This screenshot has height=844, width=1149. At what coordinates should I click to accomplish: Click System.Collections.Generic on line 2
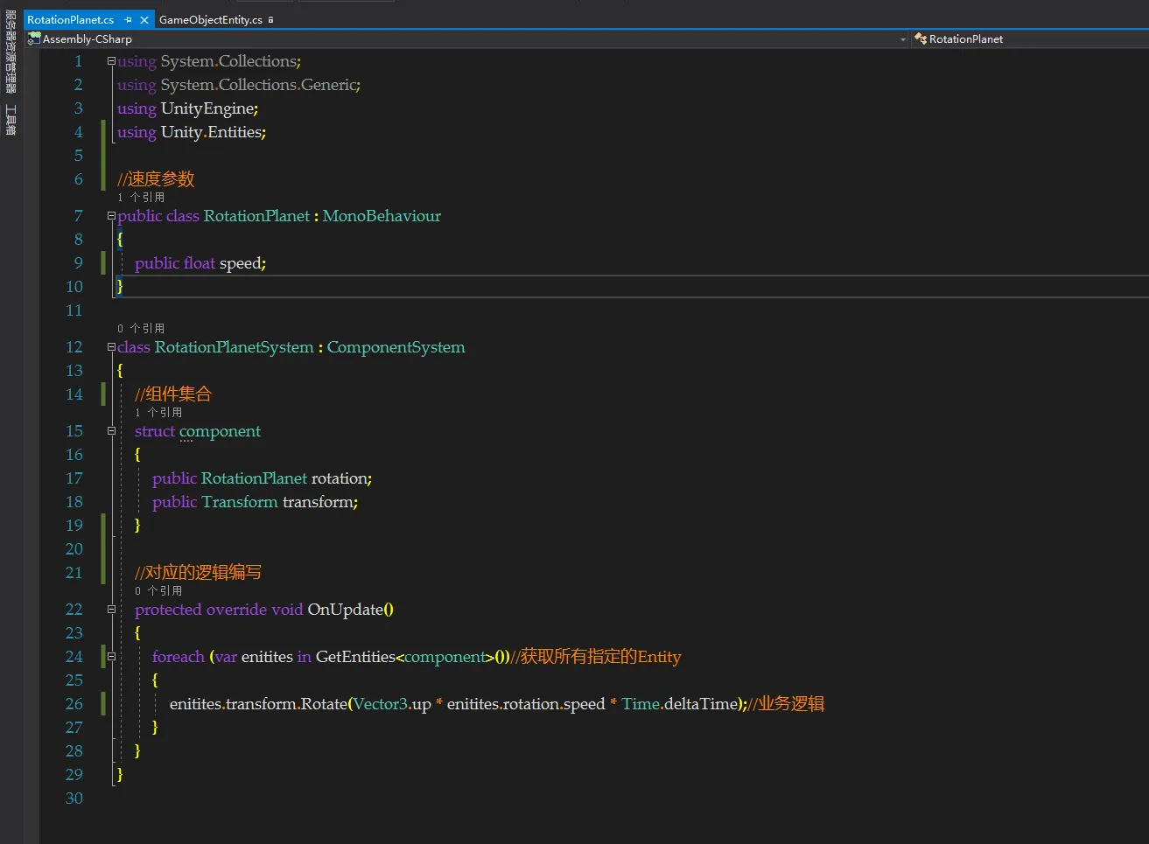pos(259,85)
